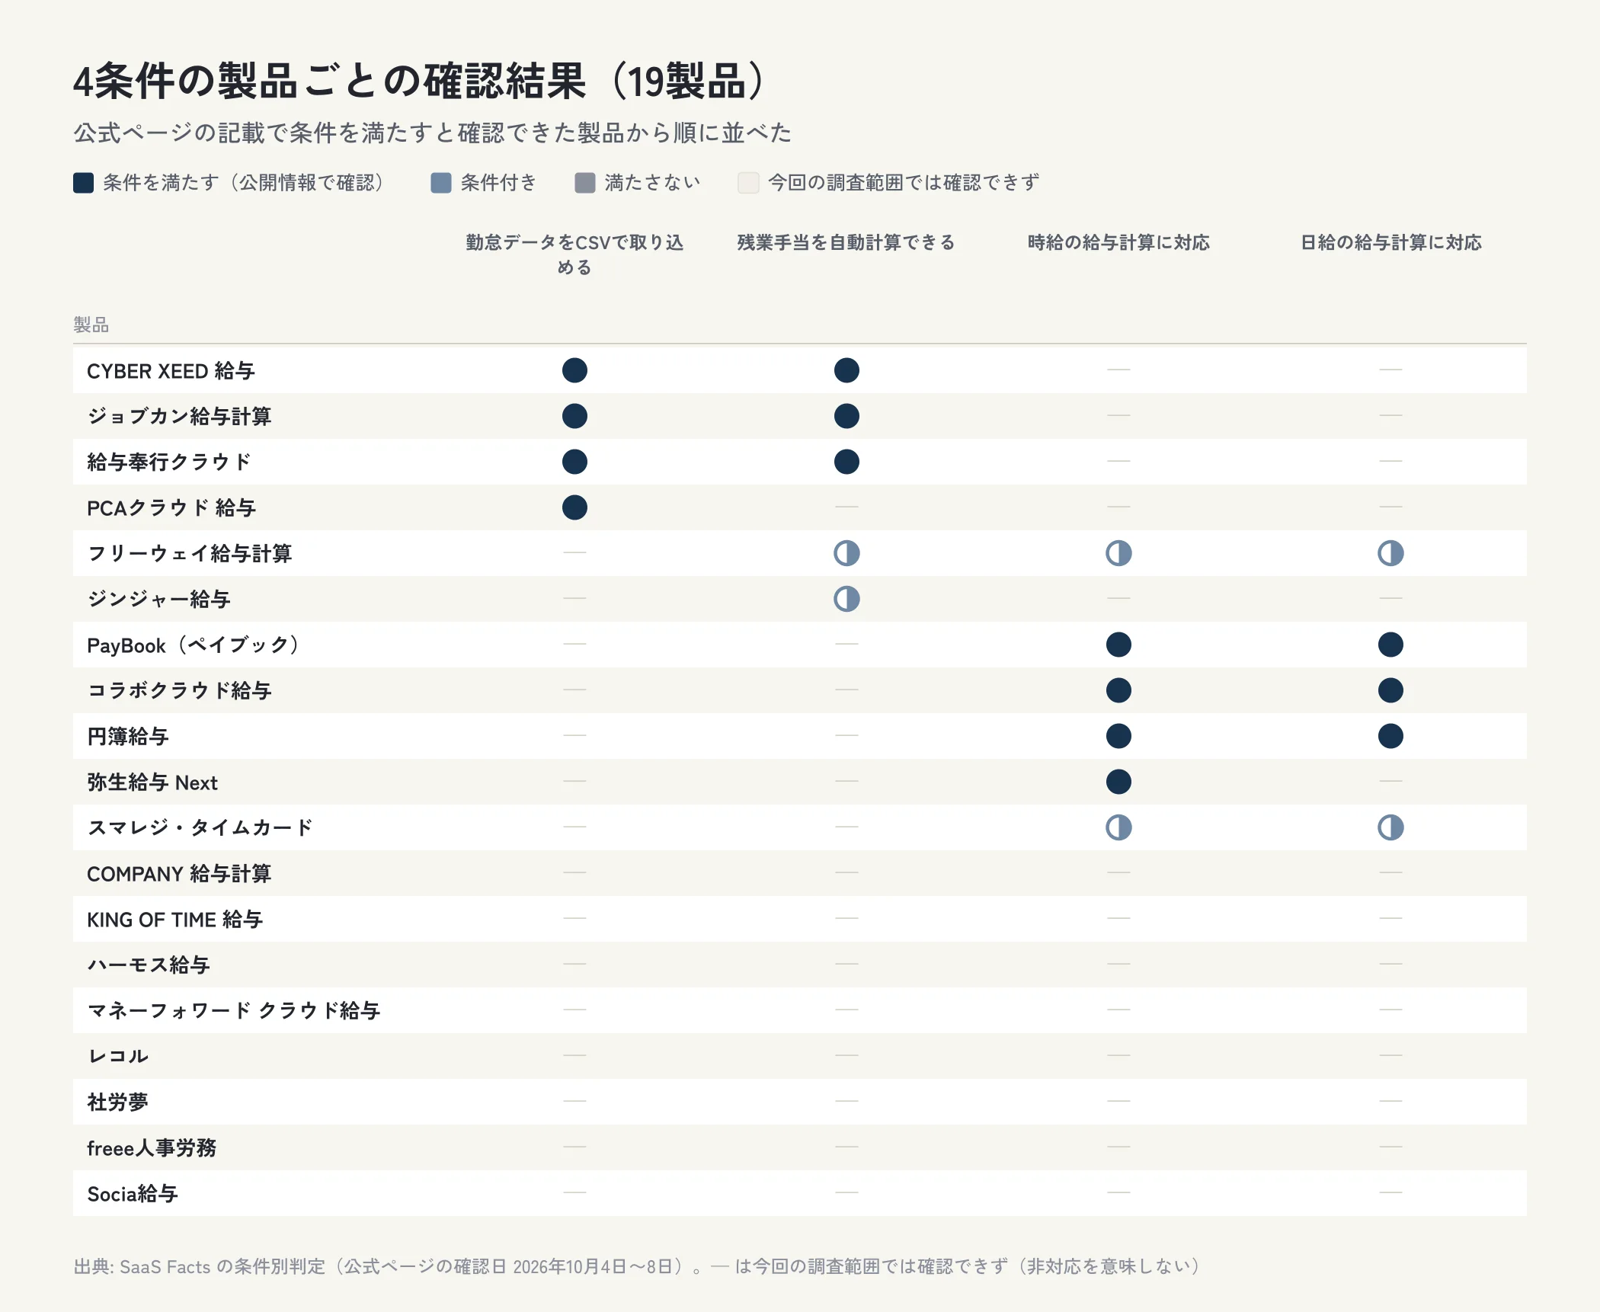Click the blue 条件付き legend swatch
This screenshot has width=1600, height=1312.
click(441, 183)
